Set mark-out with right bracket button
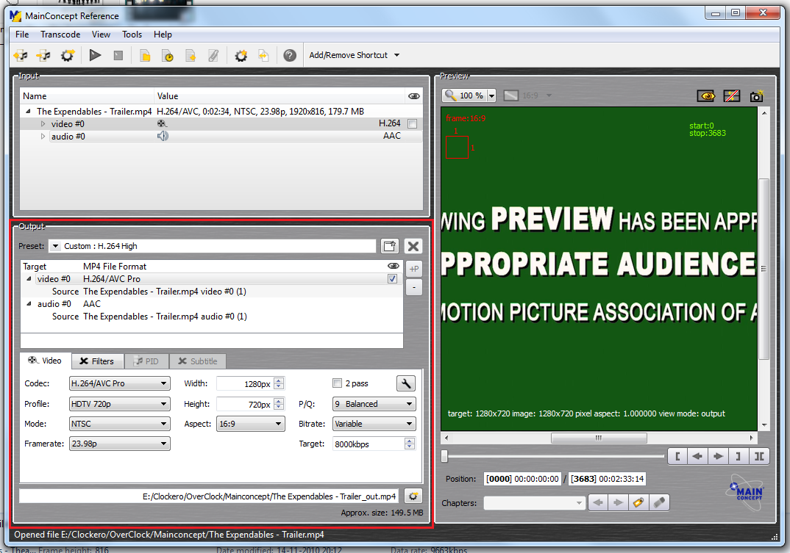Image resolution: width=790 pixels, height=553 pixels. click(x=738, y=456)
